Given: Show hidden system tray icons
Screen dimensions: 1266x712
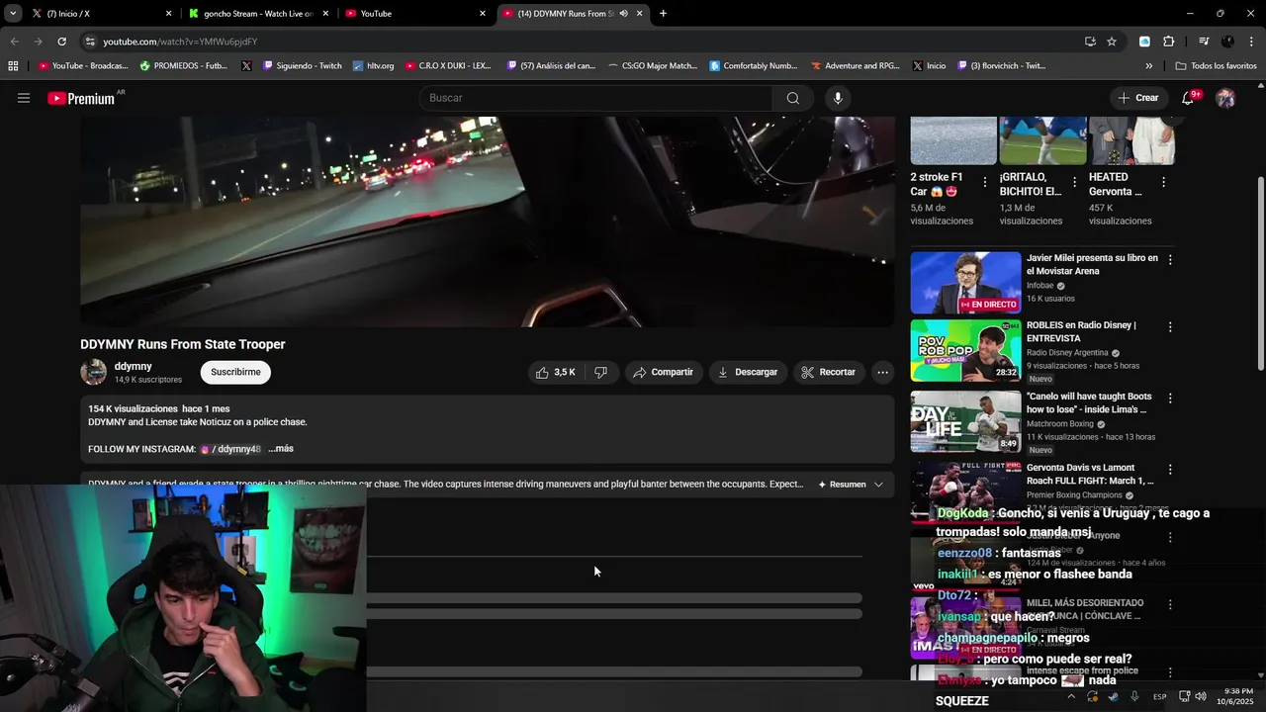Looking at the screenshot, I should pyautogui.click(x=1070, y=696).
